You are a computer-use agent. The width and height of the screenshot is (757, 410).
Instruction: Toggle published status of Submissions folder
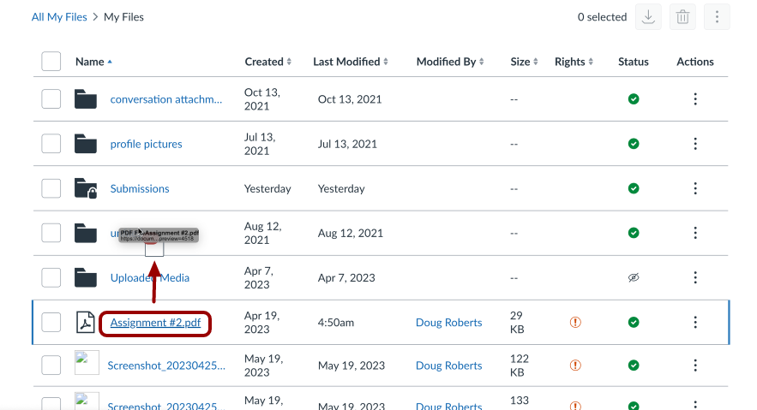point(634,188)
